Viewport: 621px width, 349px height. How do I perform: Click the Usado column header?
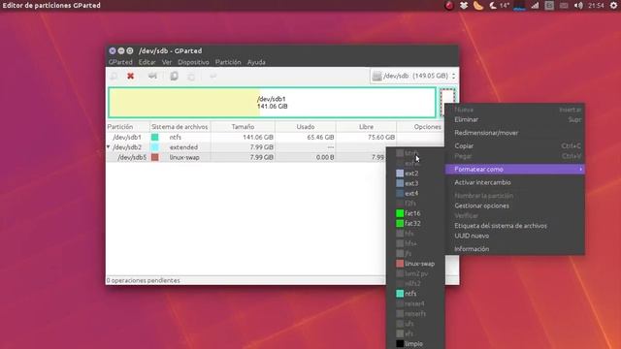coord(306,127)
